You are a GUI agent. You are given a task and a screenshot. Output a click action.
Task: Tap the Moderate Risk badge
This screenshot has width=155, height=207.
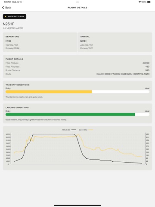[x=15, y=16]
